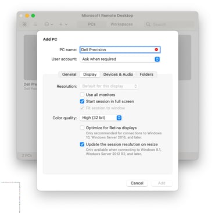This screenshot has height=213, width=215.
Task: Click the Cancel button
Action: coord(137,183)
